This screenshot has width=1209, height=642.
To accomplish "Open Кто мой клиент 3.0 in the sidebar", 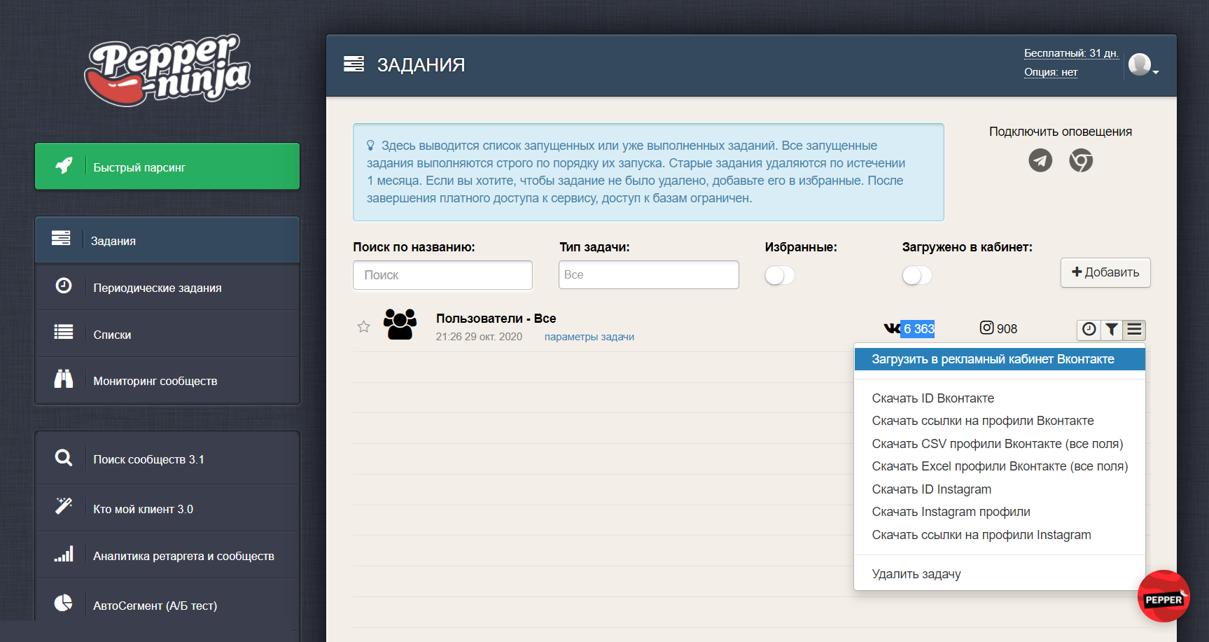I will [167, 508].
